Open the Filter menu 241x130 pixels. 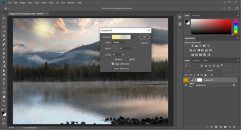[51, 2]
